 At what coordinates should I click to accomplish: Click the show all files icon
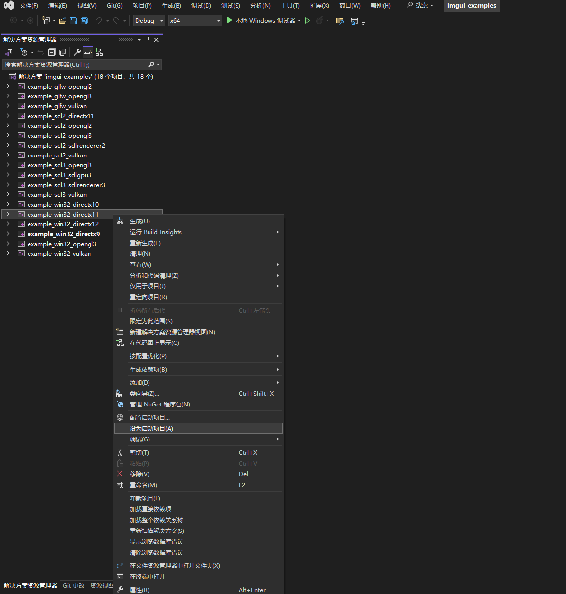pos(62,52)
